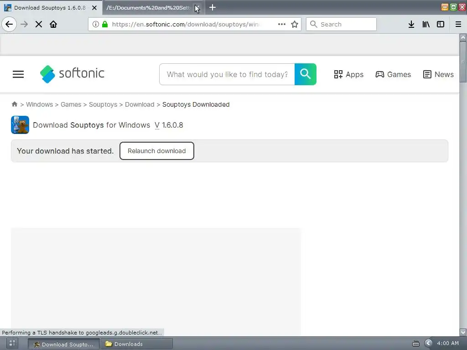Click the Souptoys app icon thumbnail

(x=20, y=125)
